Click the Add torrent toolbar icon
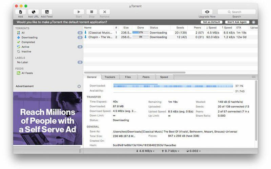Screen dimensions: 271x169 click(20, 12)
